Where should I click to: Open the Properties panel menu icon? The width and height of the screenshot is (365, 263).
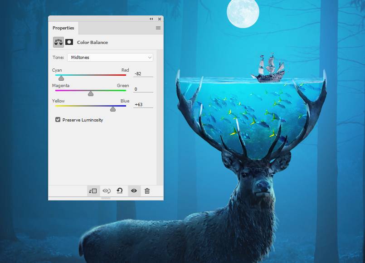[158, 28]
